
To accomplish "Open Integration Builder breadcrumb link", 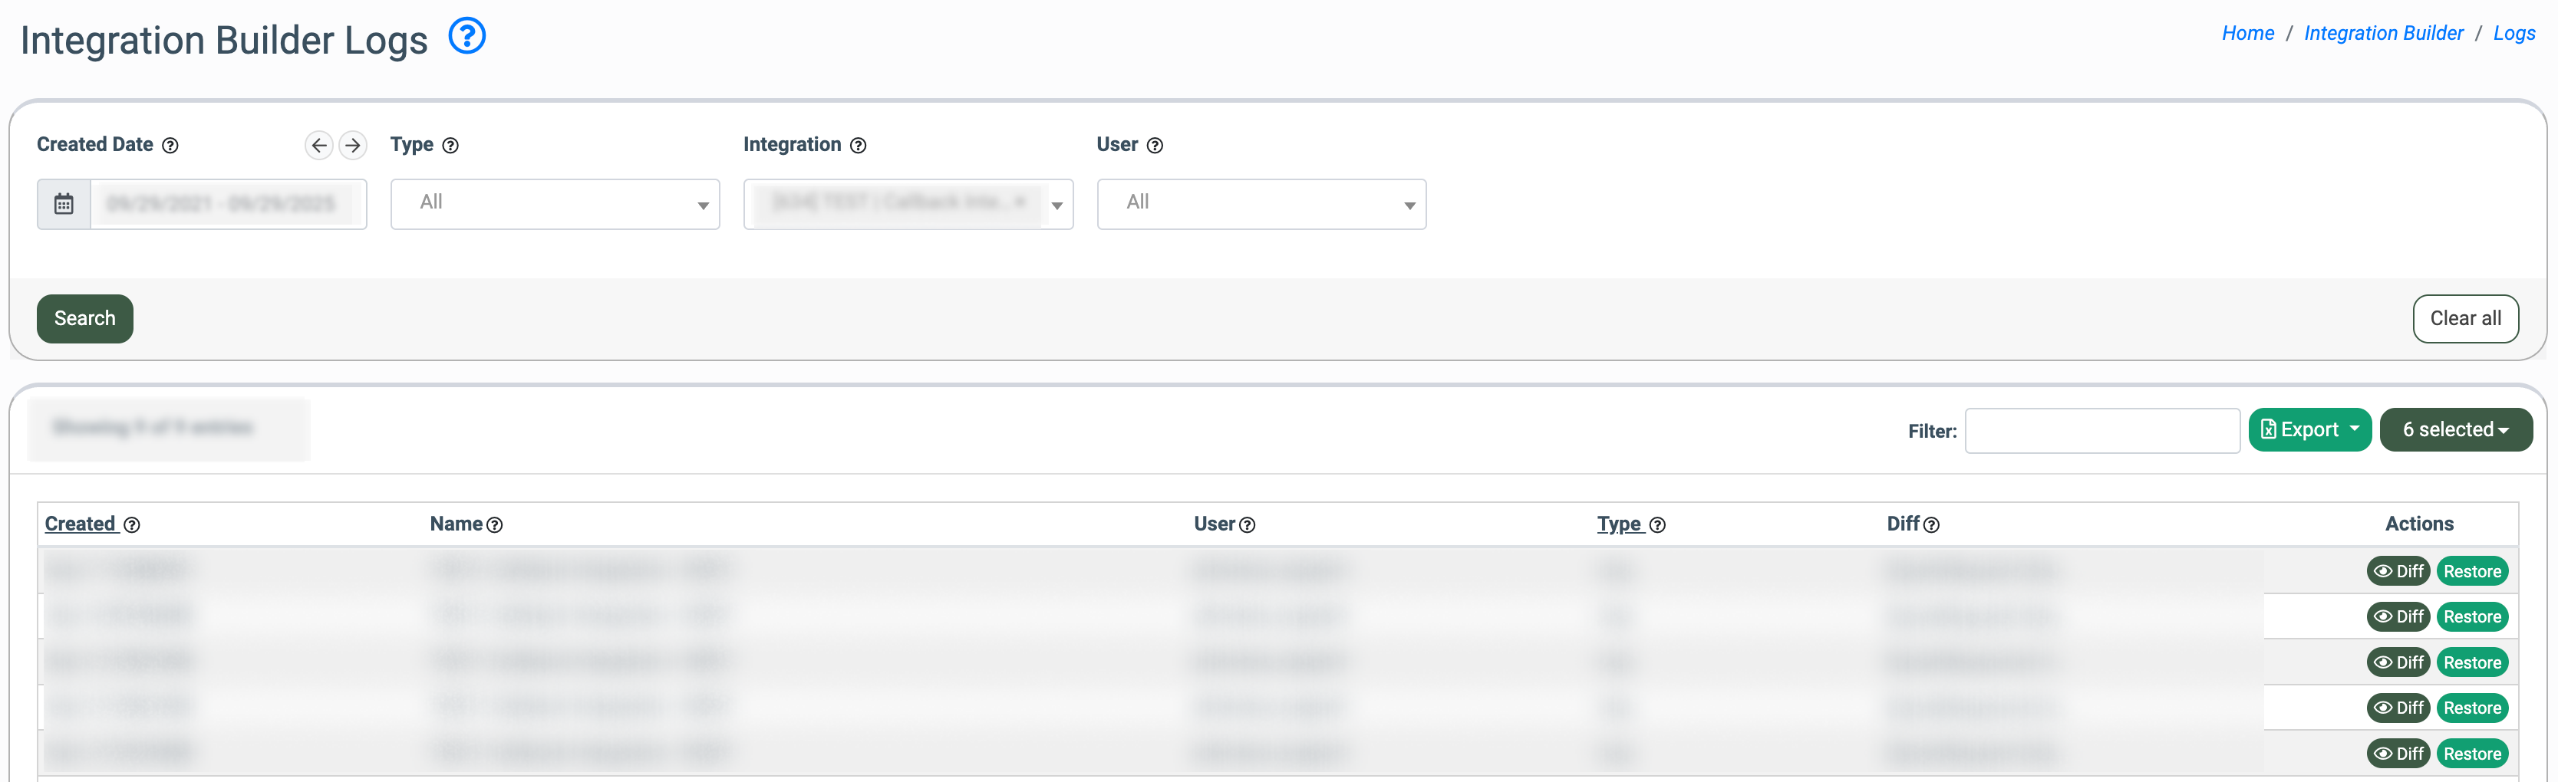I will point(2383,33).
